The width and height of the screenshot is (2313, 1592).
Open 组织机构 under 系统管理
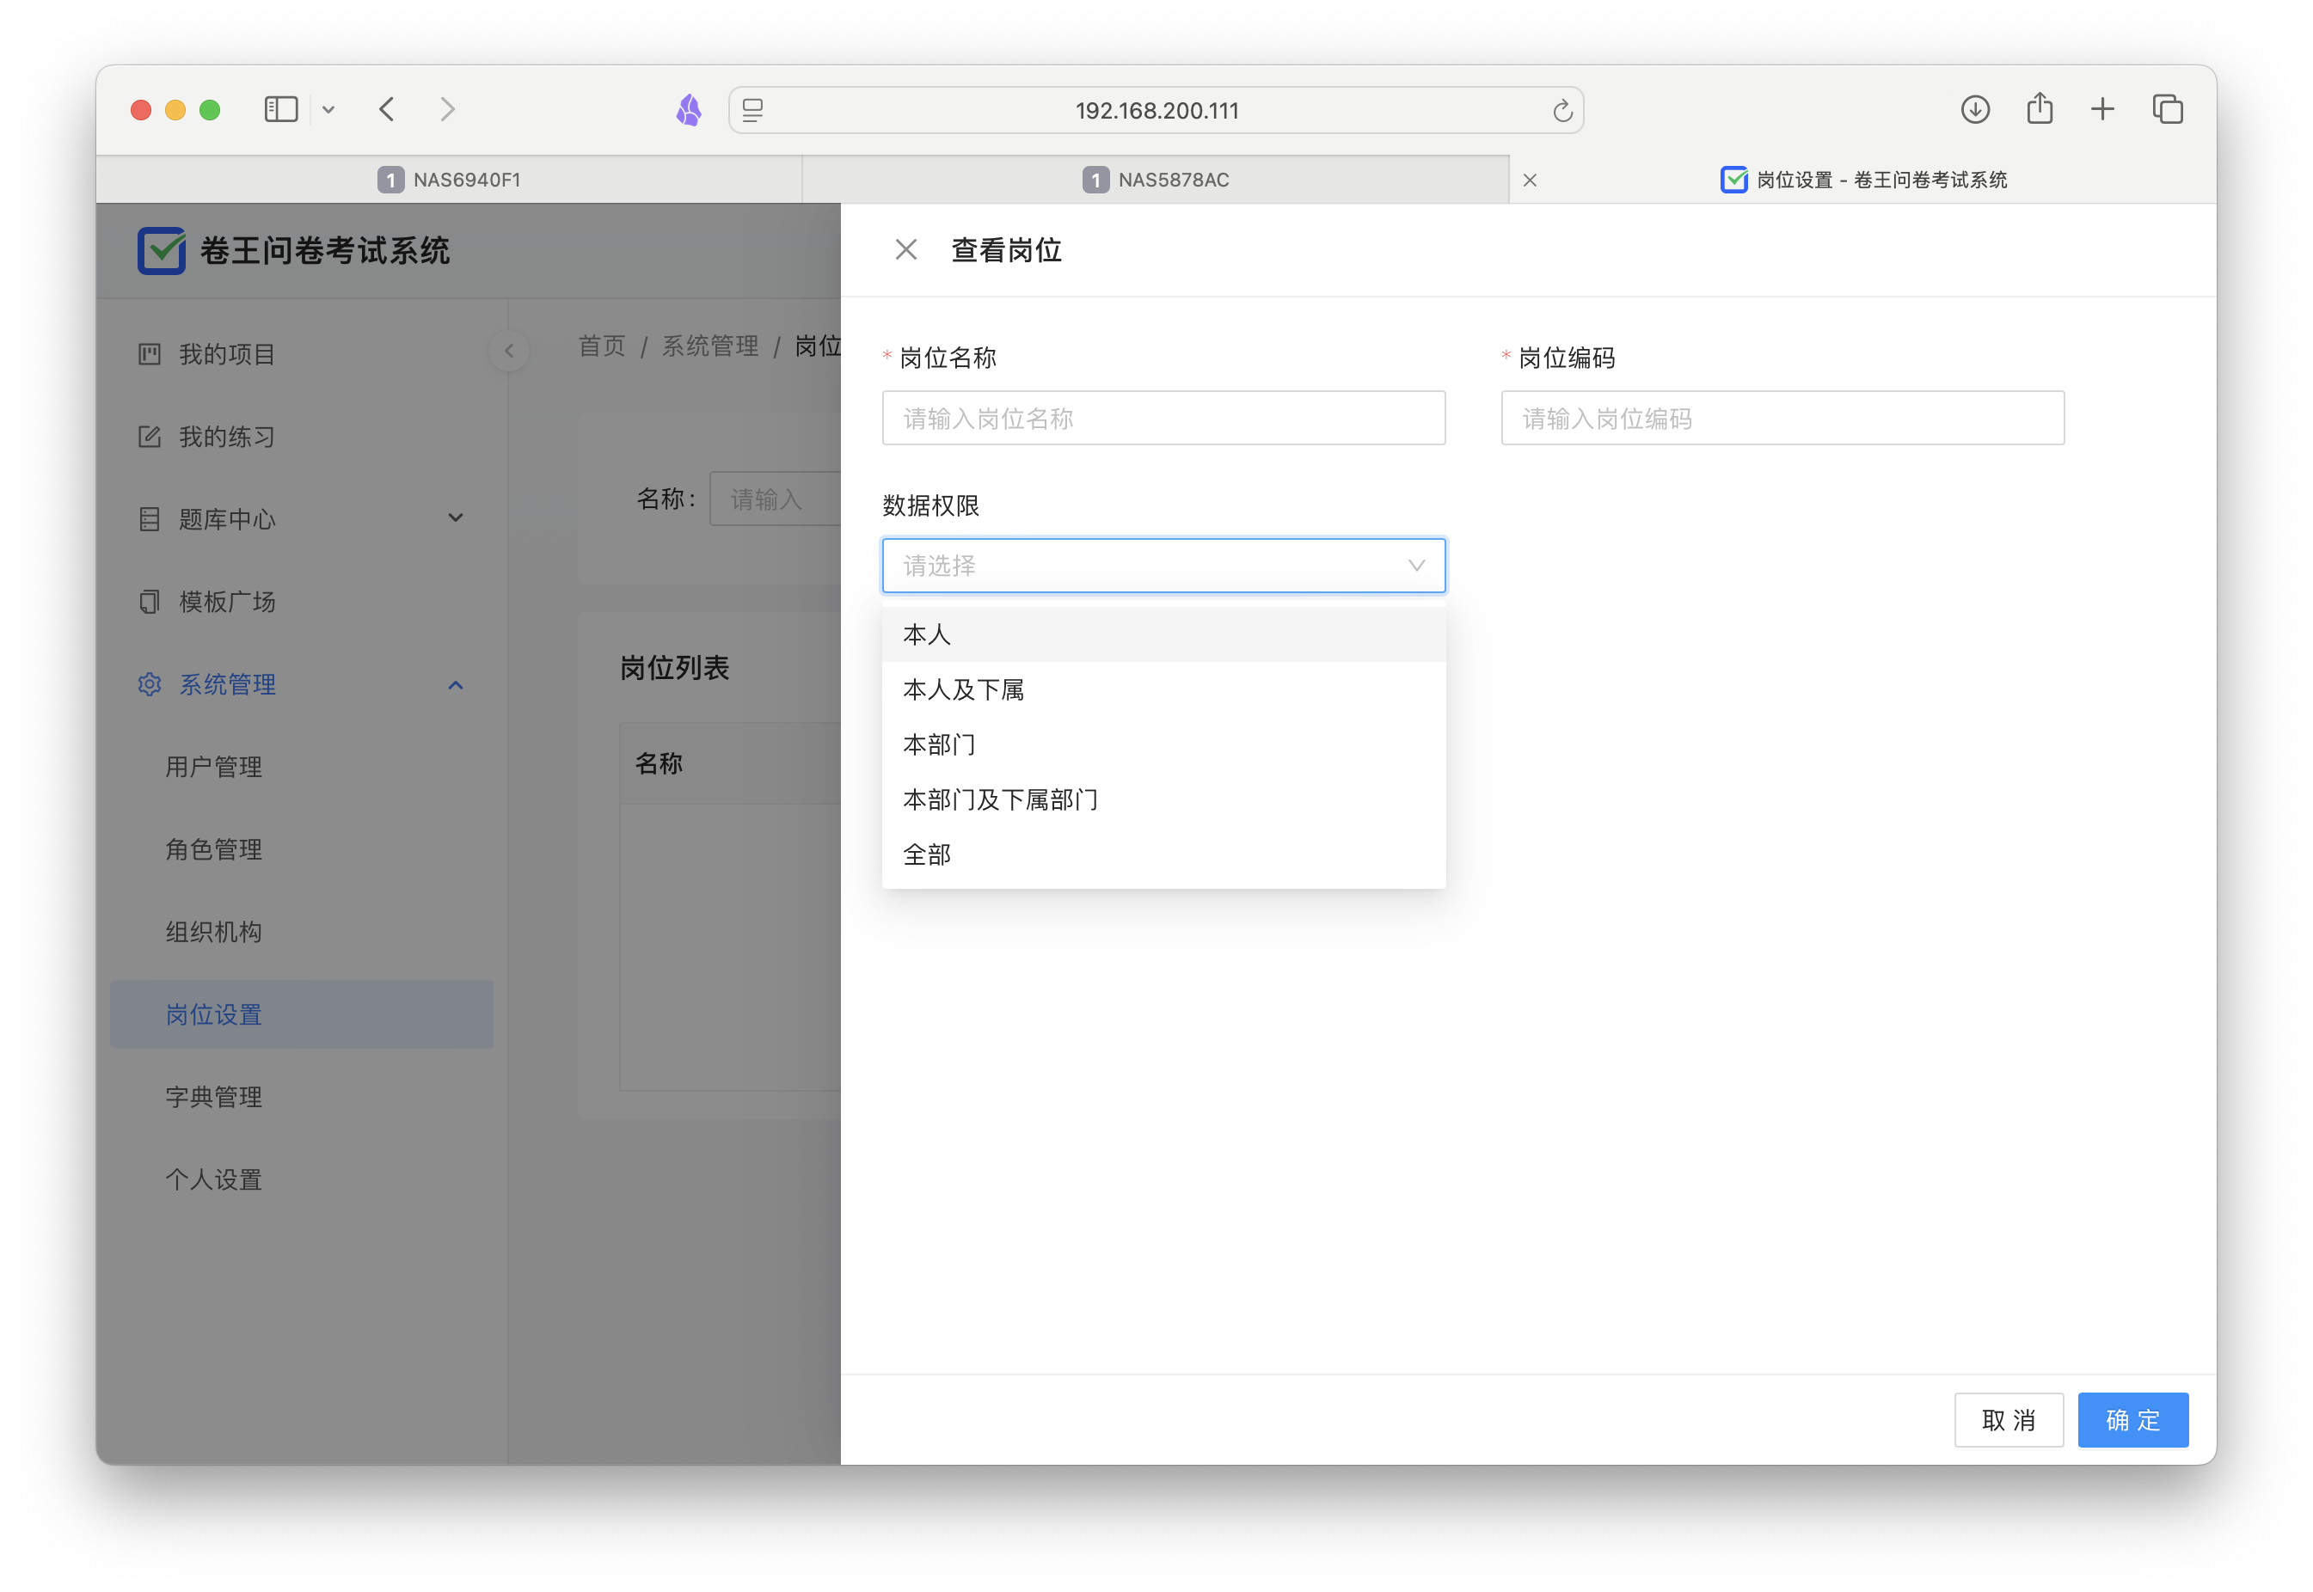301,932
